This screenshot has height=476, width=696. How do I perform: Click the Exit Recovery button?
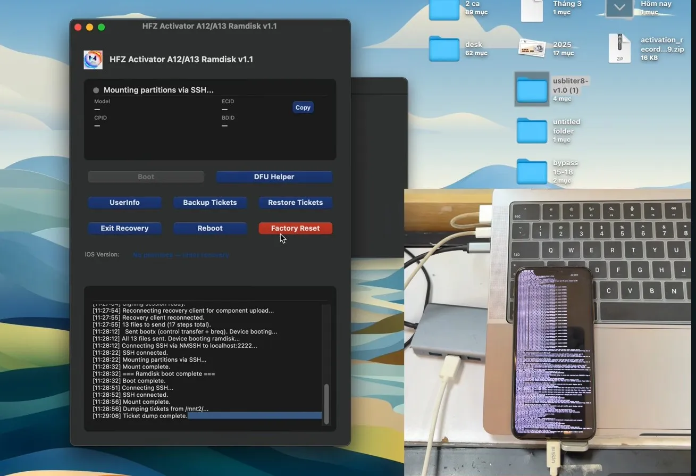[124, 228]
